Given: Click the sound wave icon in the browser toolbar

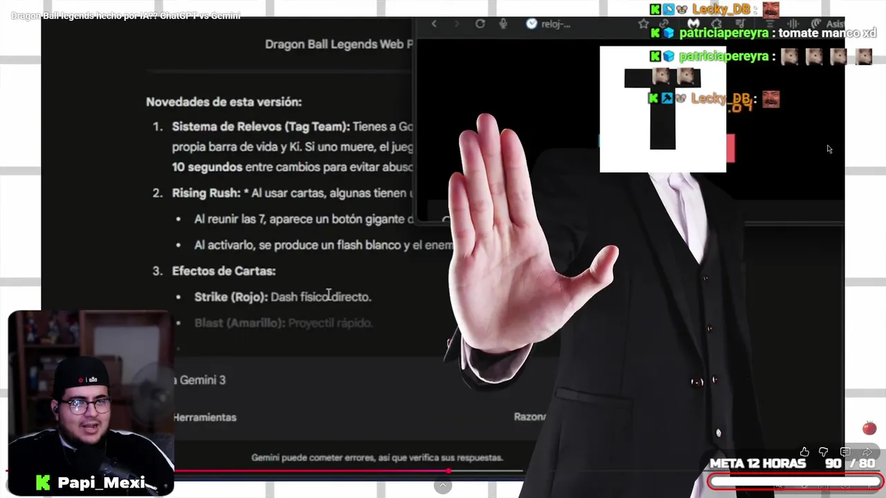Looking at the screenshot, I should coord(794,24).
